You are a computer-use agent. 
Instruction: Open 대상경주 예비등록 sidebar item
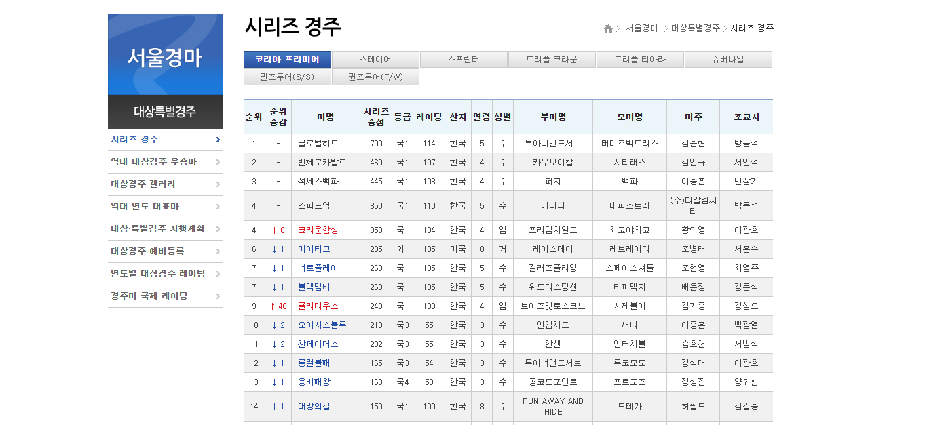point(166,251)
